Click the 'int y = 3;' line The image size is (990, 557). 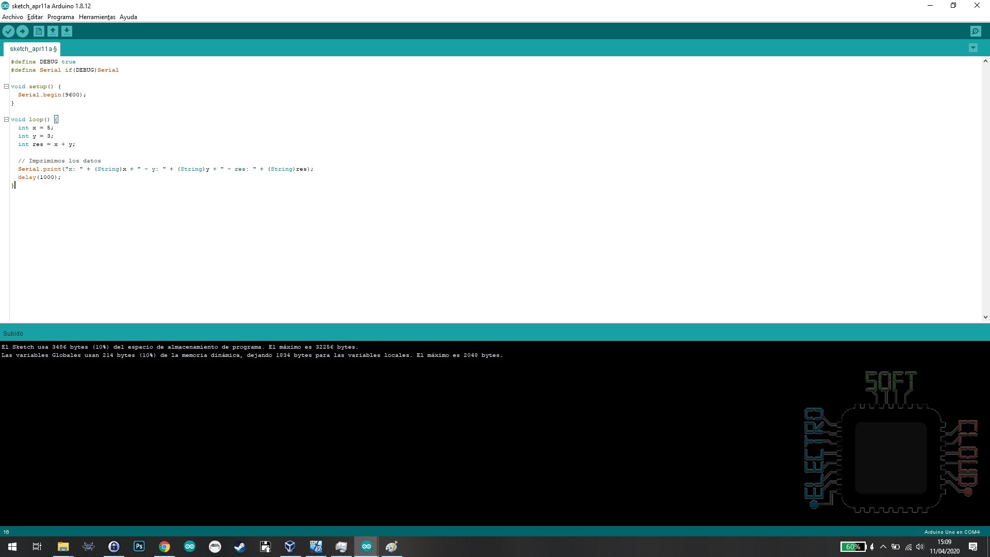[x=36, y=136]
